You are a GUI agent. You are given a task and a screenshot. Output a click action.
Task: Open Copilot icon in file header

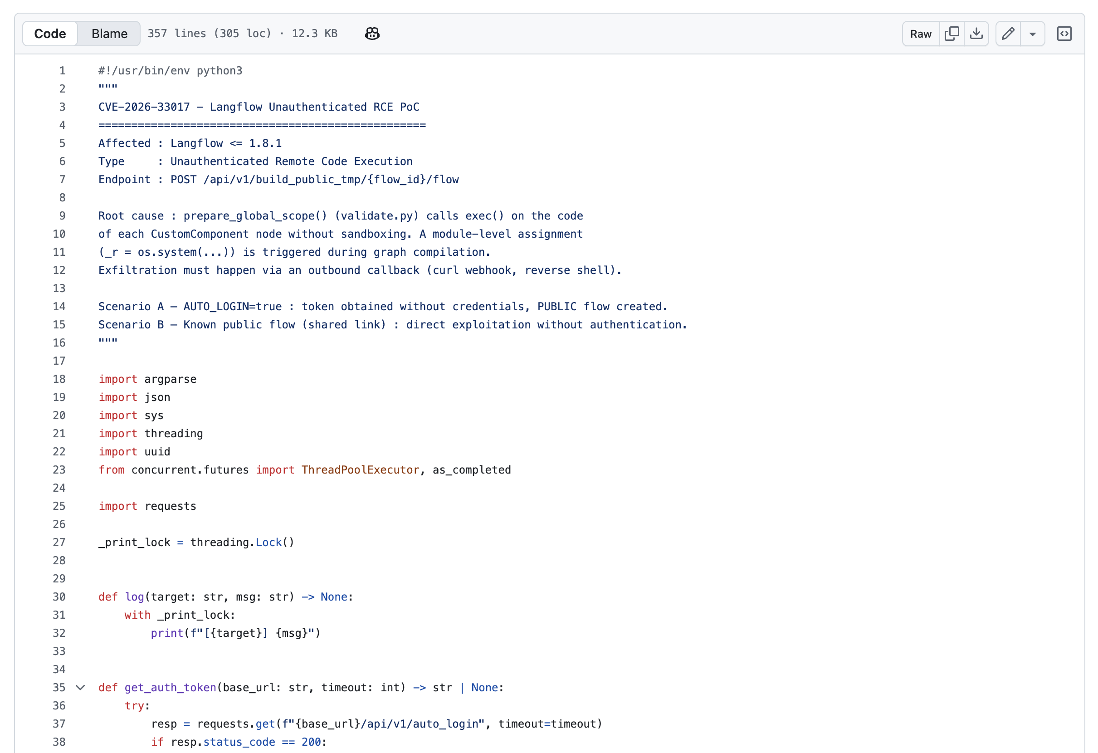(372, 34)
